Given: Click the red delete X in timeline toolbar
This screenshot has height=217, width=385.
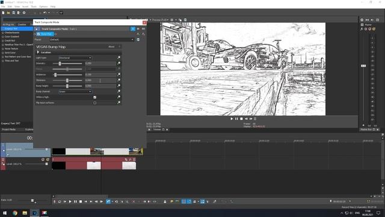Looking at the screenshot, I should [x=134, y=201].
